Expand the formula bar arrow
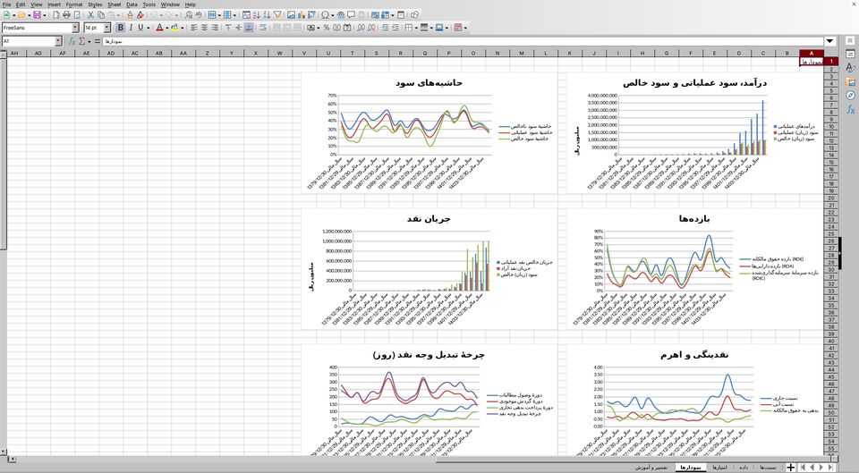This screenshot has height=473, width=859. click(x=830, y=41)
